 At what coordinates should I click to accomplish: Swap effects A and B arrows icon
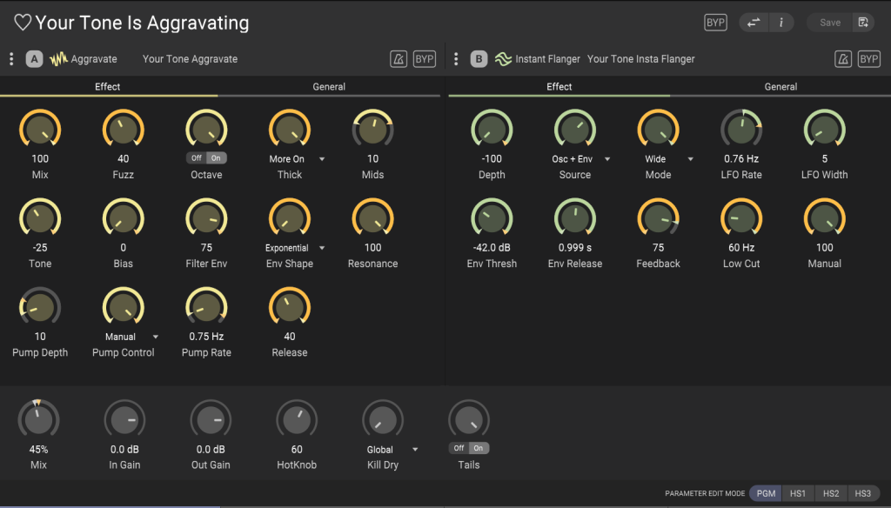(x=754, y=23)
